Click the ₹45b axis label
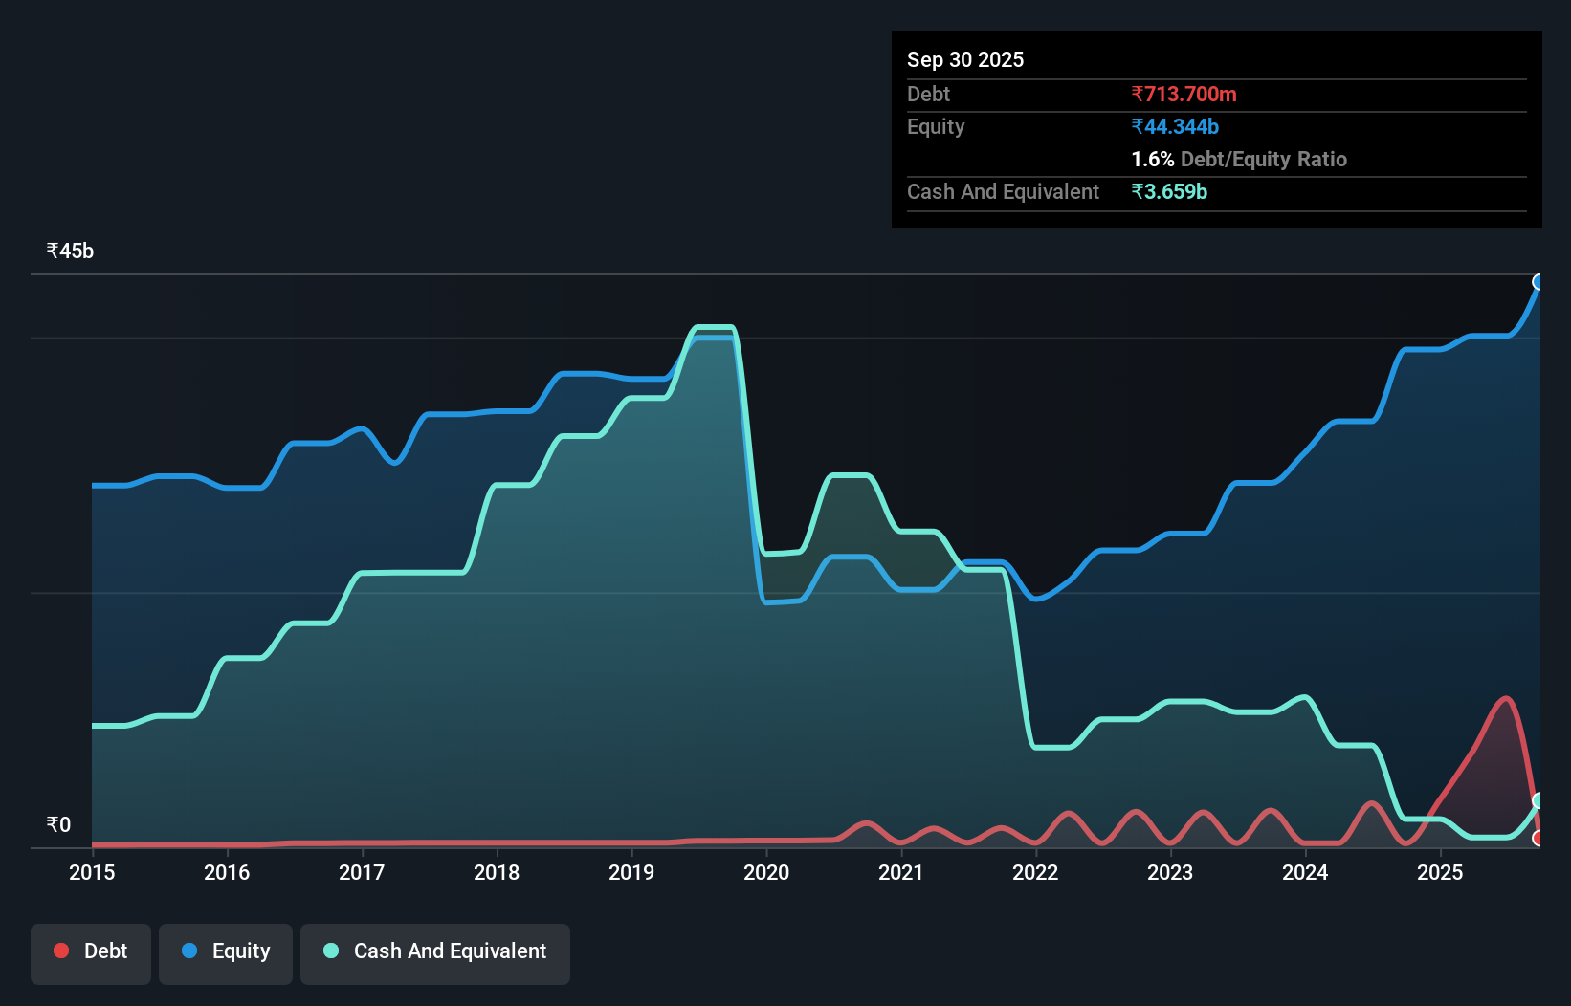 69,250
